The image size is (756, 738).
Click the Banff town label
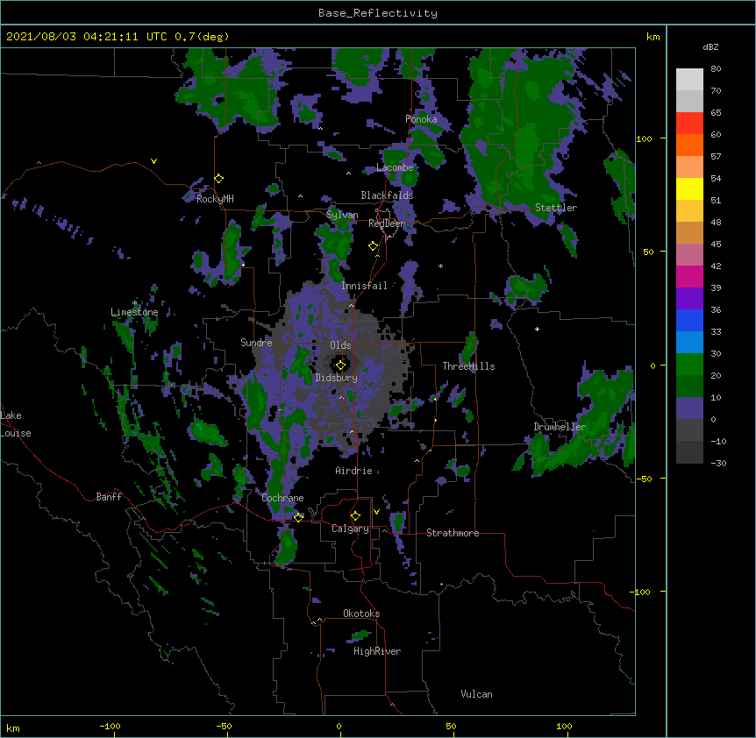click(109, 497)
